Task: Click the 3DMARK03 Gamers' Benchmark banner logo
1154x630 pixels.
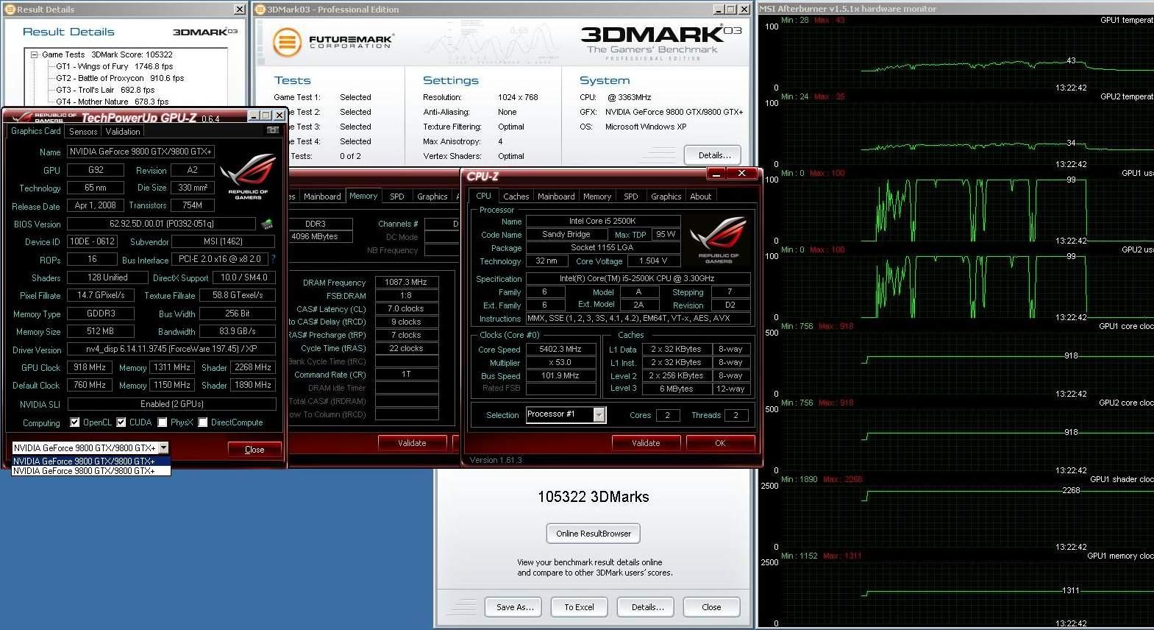Action: (x=660, y=43)
